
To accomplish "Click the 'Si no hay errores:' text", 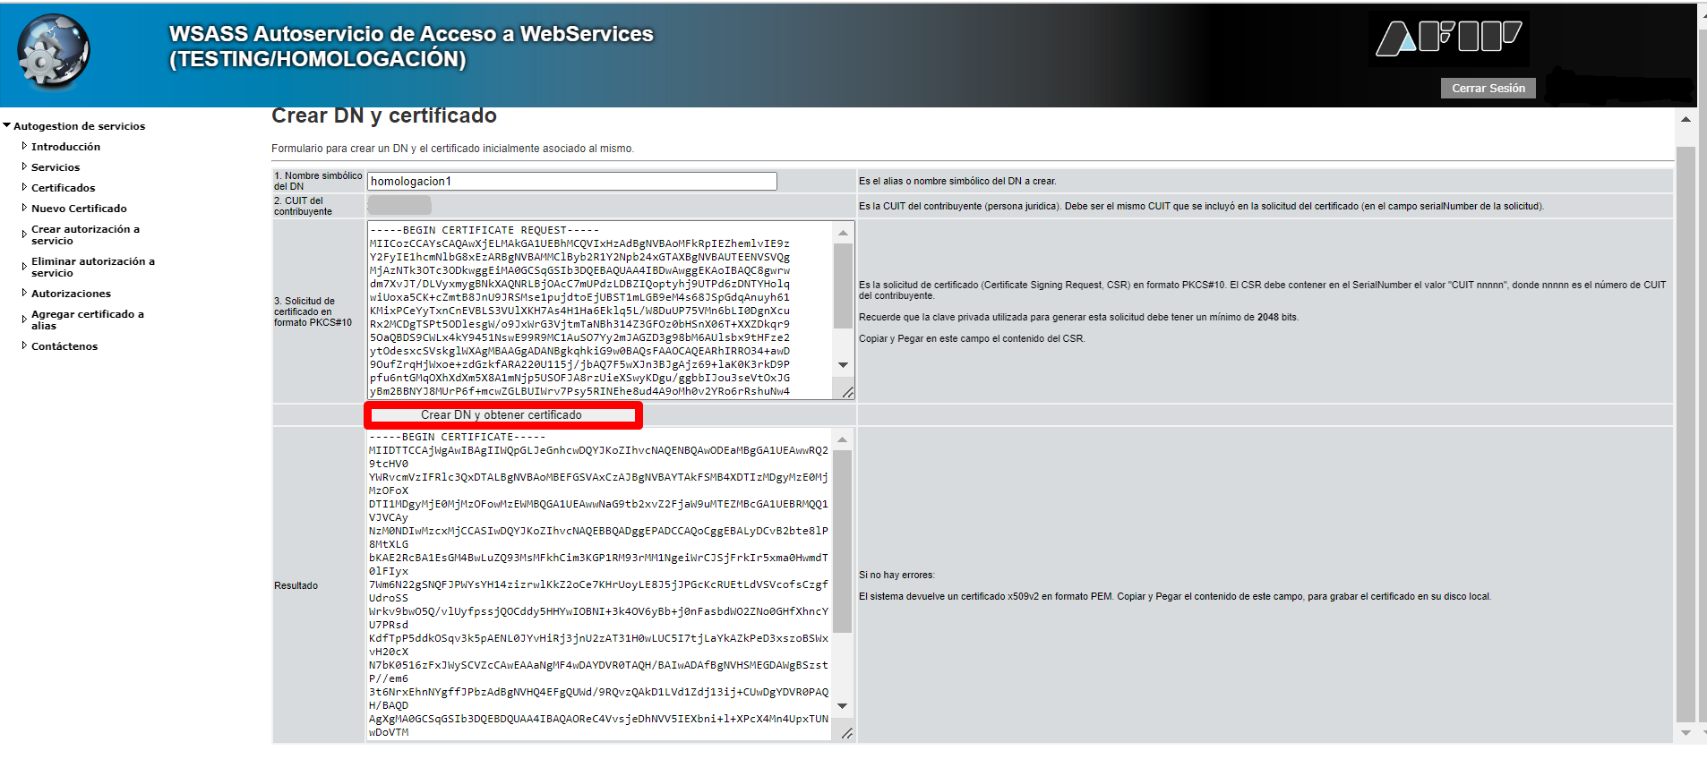I will 896,575.
